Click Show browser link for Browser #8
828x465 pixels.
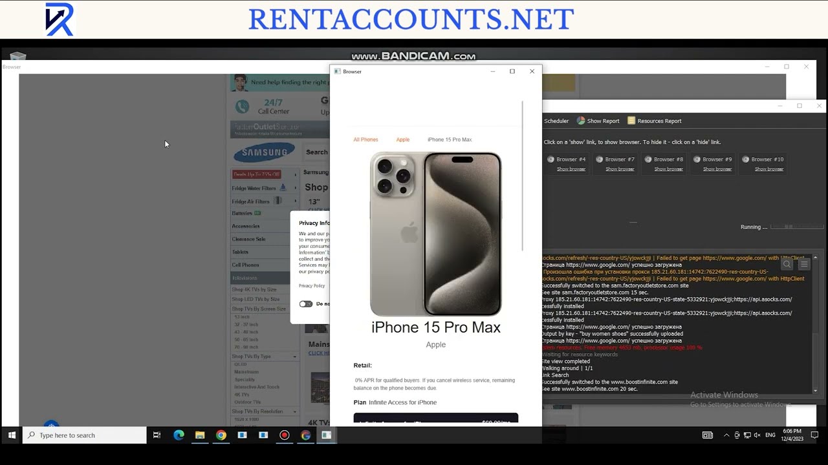668,169
